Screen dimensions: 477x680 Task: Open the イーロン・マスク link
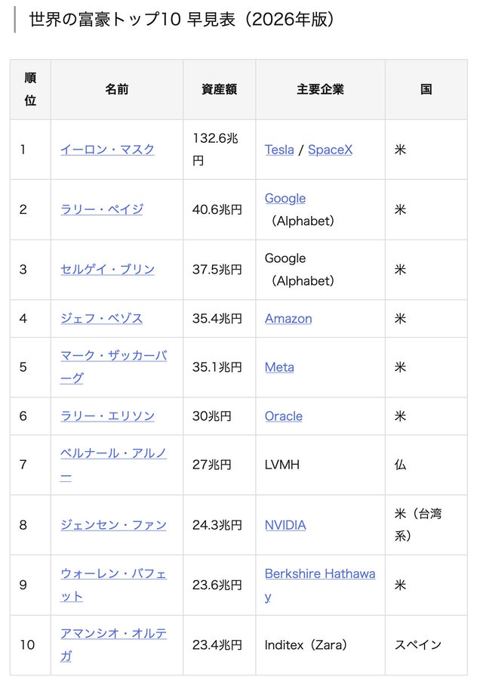tap(107, 150)
